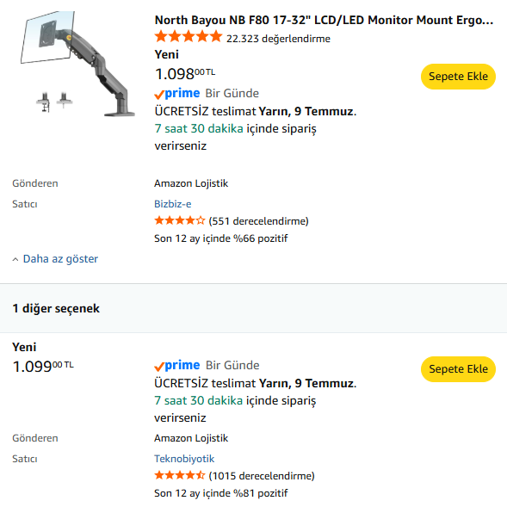Open the Teknobiyotik seller page
507x513 pixels.
click(184, 459)
